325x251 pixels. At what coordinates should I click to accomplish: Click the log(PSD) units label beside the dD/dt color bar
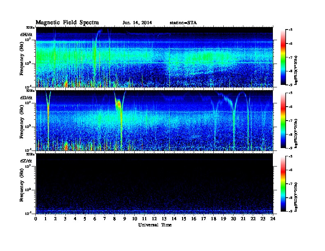(296, 134)
